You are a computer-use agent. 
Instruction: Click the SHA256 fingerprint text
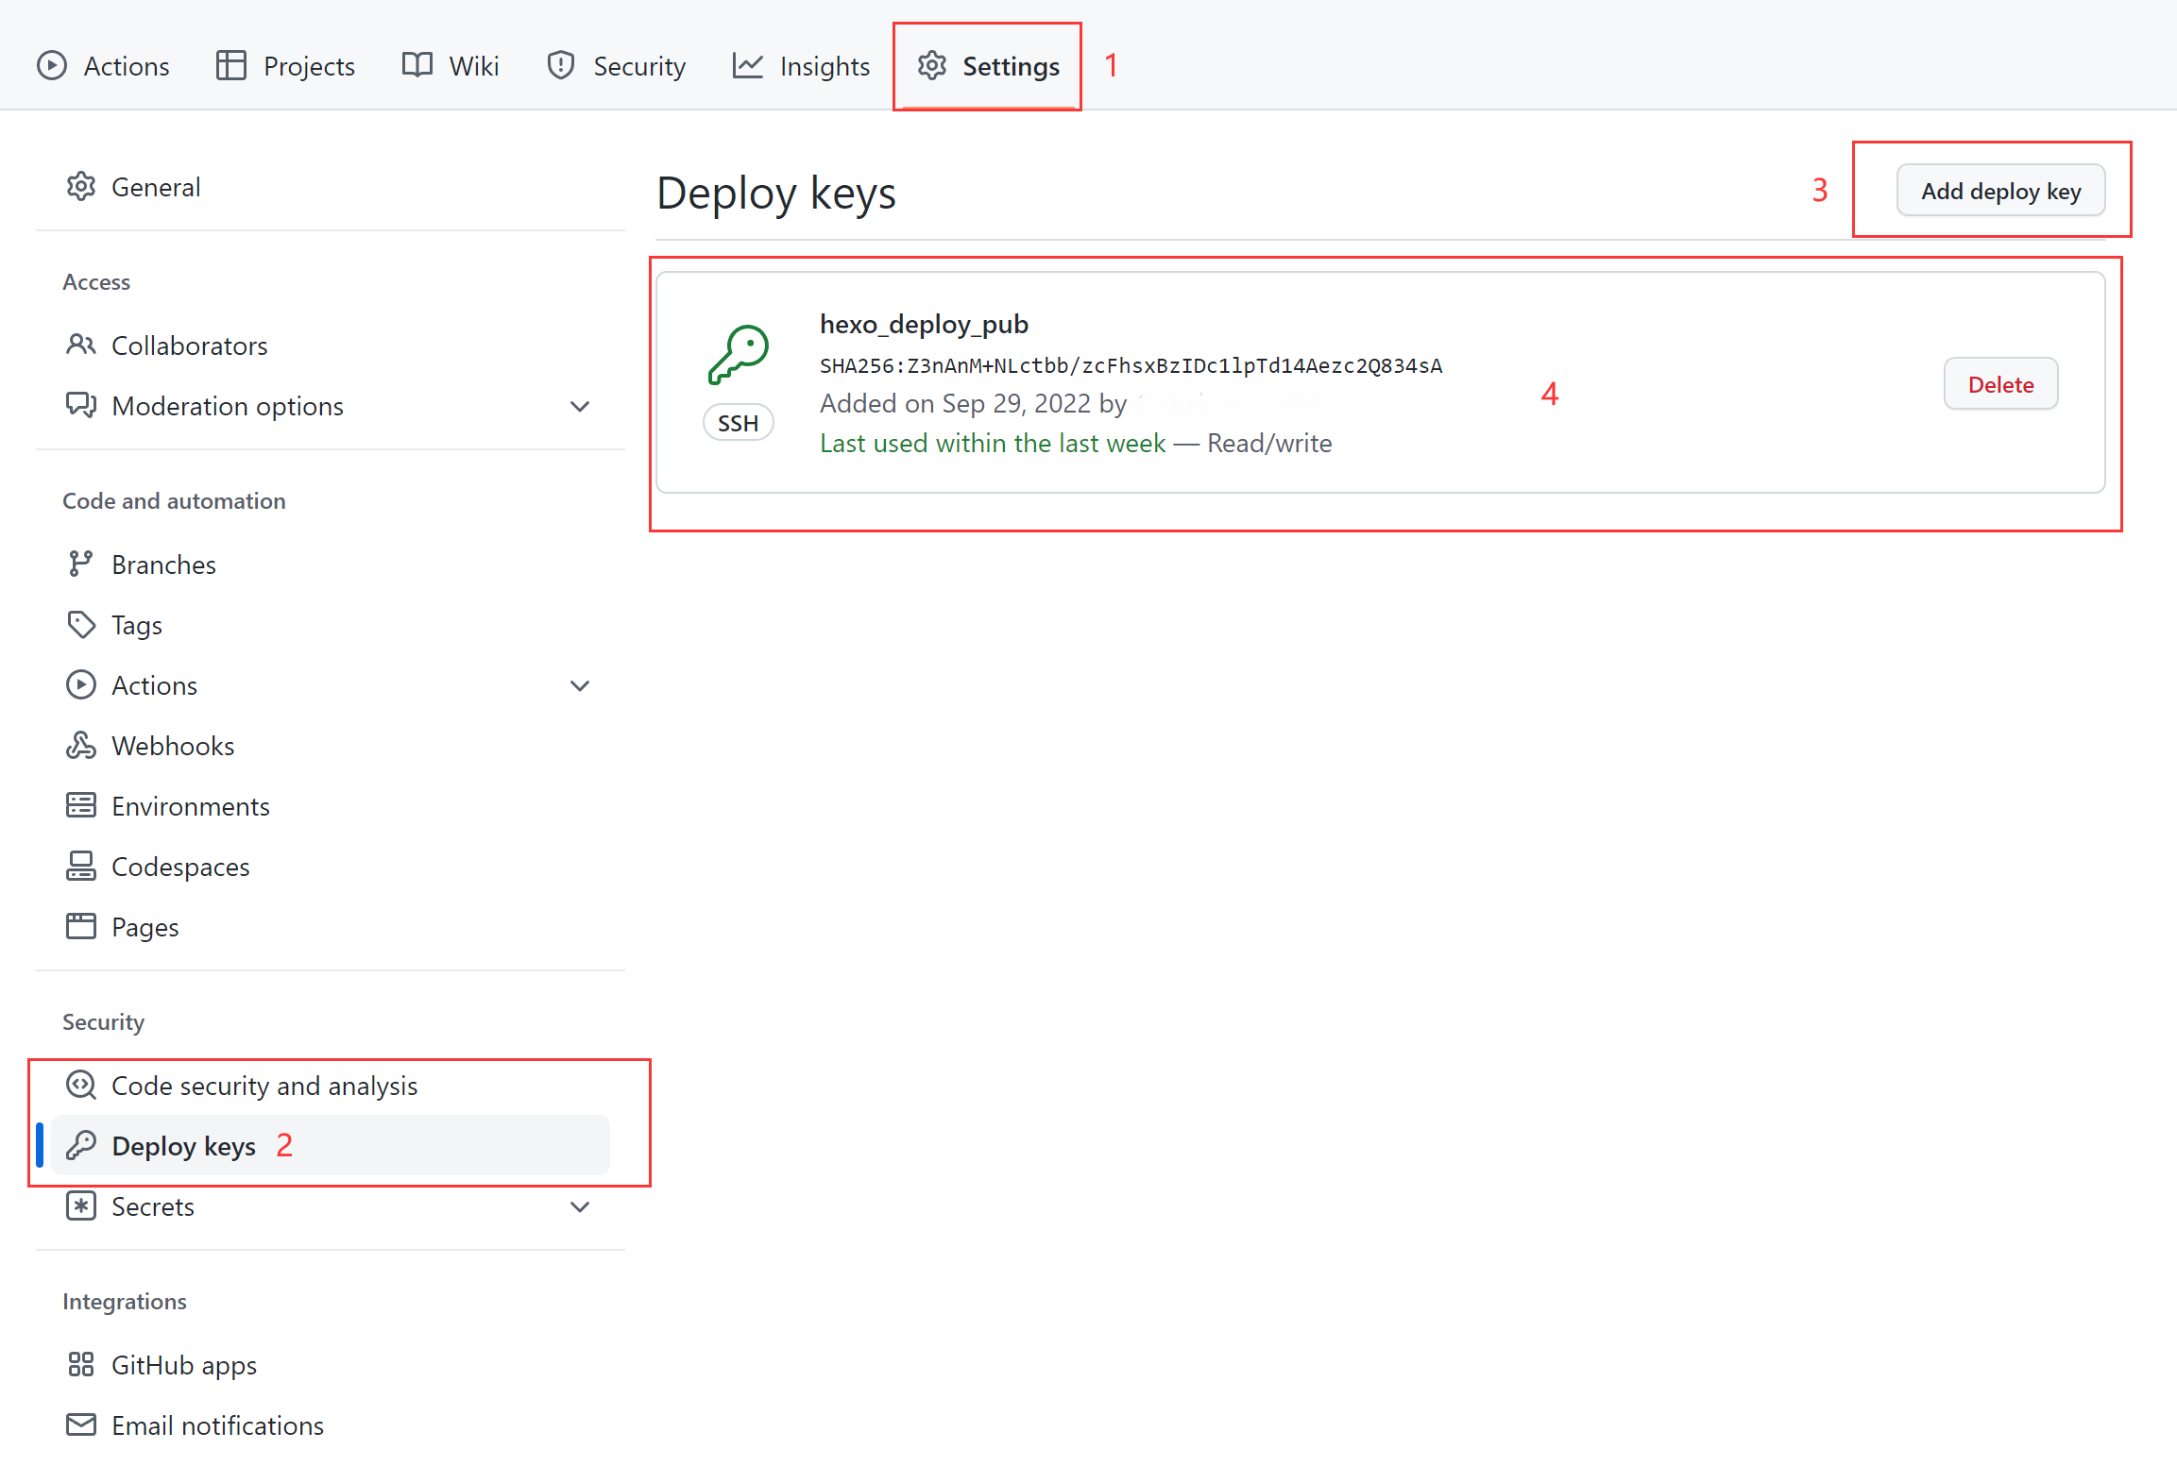click(1131, 366)
